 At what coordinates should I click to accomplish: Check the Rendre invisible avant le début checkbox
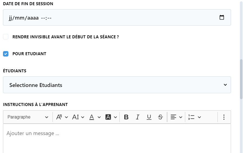click(6, 37)
